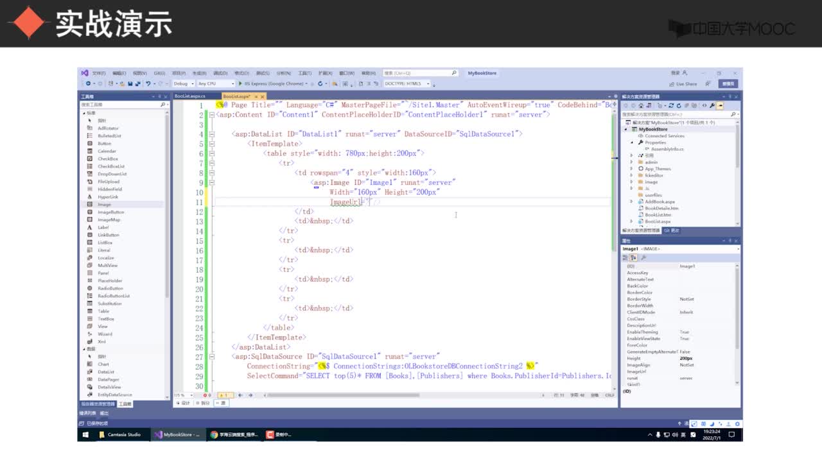The width and height of the screenshot is (822, 462).
Task: Click the MyBookStore taskbar button
Action: 178,434
